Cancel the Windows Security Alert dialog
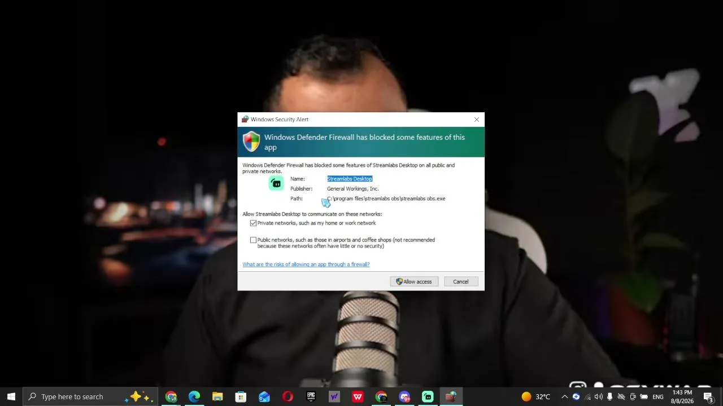This screenshot has width=723, height=406. click(x=460, y=282)
